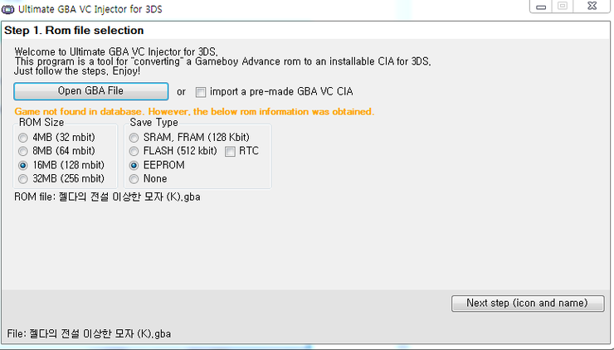Screen dimensions: 614x350
Task: Click the disabled maximize window button
Action: pos(563,7)
